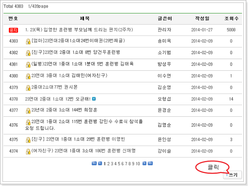This screenshot has width=248, height=186.
Task: Click author name 김영순
Action: [x=164, y=125]
